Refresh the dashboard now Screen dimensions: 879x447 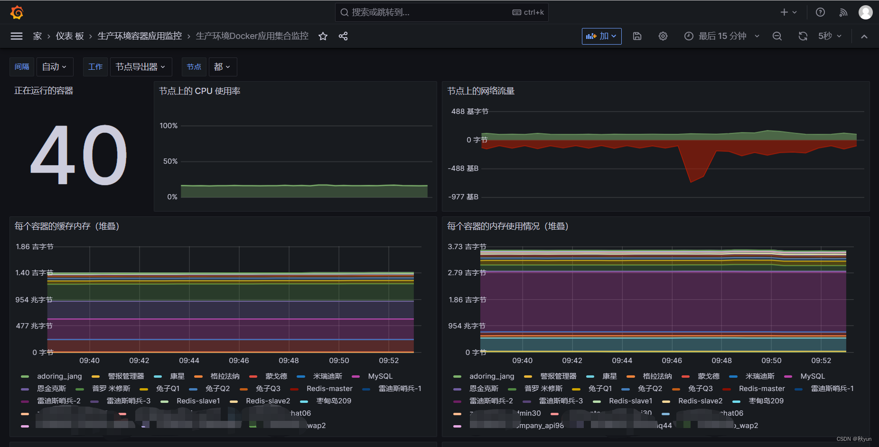[x=803, y=36]
